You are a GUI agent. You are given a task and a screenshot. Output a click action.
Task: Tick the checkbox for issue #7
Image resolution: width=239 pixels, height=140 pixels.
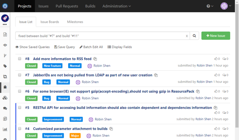click(20, 75)
